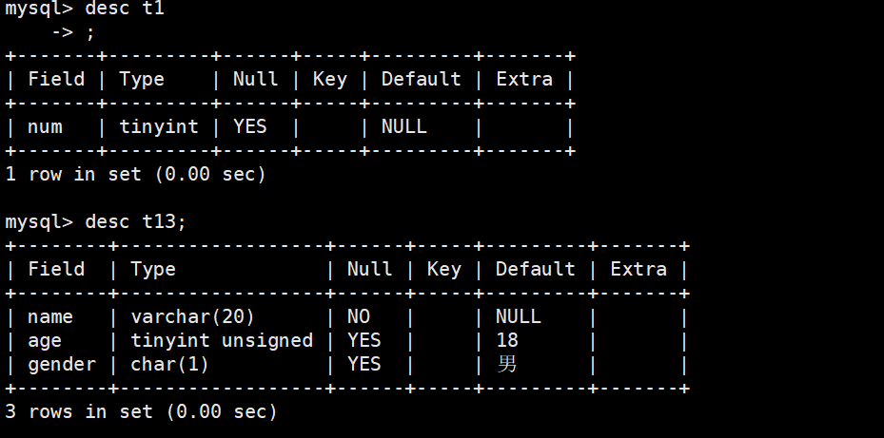Click the 'desc t1' command text
Screen dimensions: 884x438
coord(124,9)
